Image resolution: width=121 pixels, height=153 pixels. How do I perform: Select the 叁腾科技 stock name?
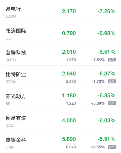(16, 53)
